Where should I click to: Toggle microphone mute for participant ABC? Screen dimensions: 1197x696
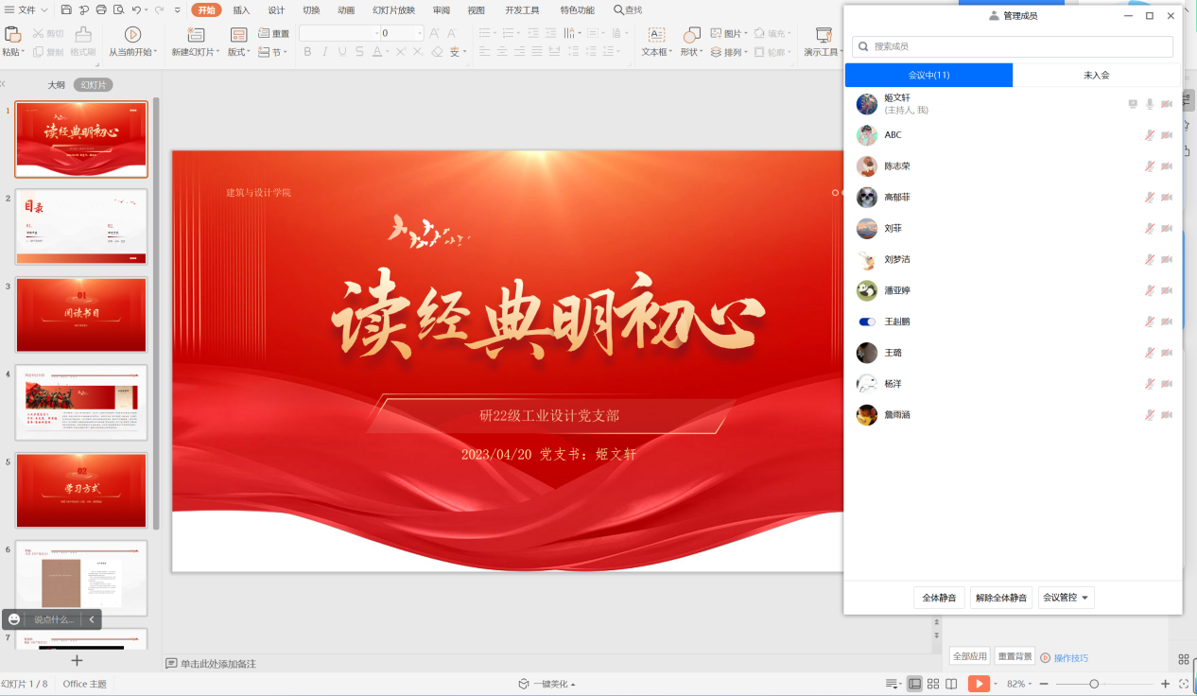click(x=1150, y=135)
